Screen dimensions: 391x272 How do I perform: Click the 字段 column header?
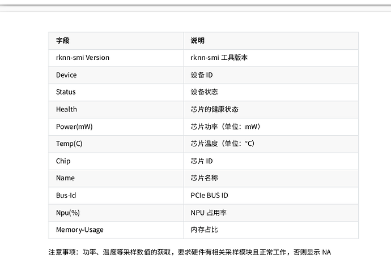coord(116,41)
